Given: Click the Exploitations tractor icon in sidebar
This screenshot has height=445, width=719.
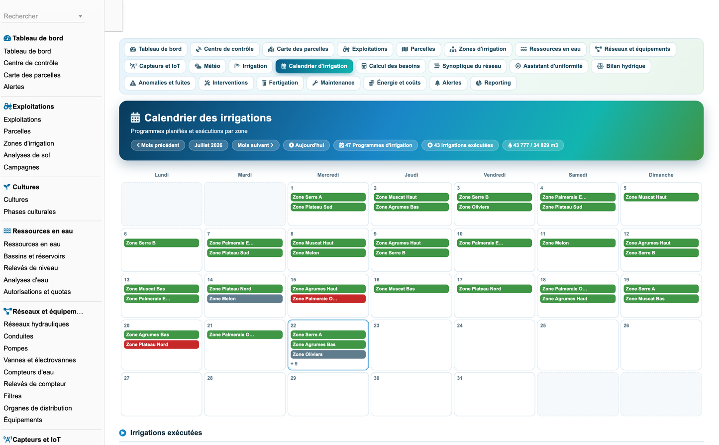Looking at the screenshot, I should click(7, 107).
